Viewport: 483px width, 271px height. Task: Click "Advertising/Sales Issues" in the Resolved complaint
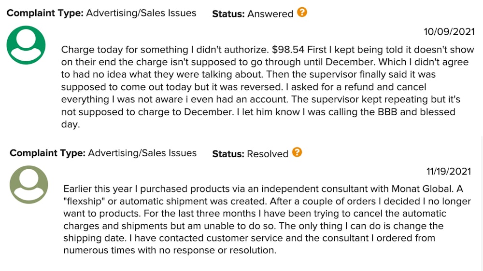142,153
